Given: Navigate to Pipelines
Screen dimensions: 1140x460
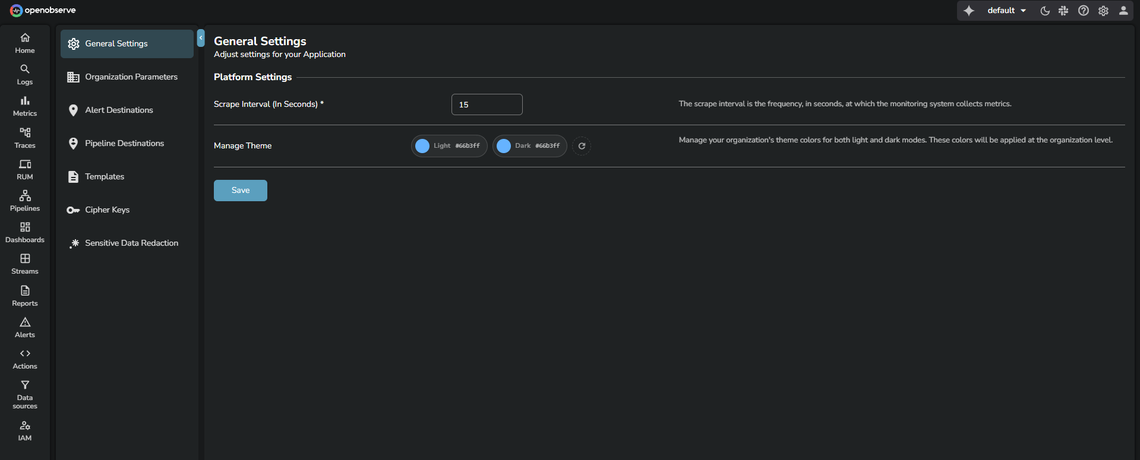Looking at the screenshot, I should [x=25, y=201].
